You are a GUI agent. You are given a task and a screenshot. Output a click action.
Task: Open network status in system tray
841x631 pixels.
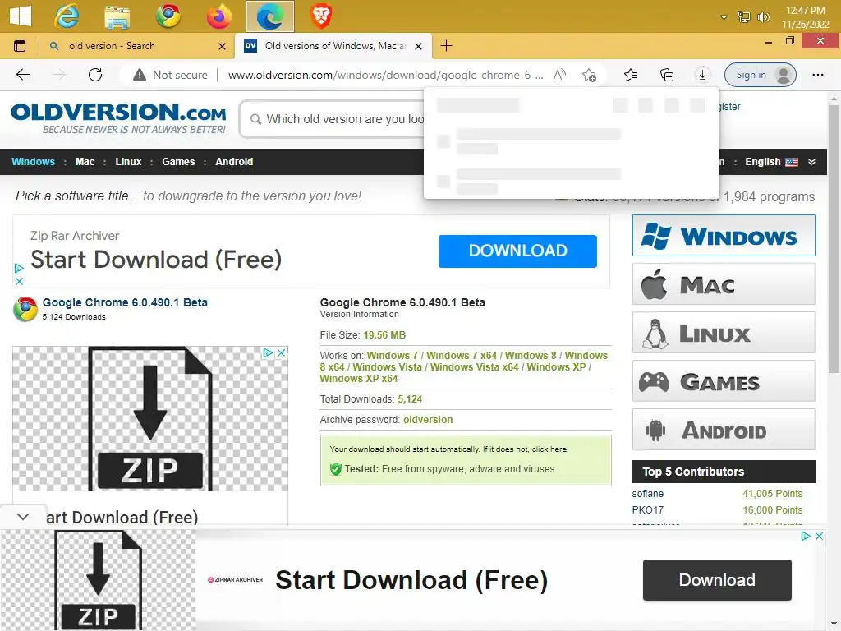(x=743, y=17)
